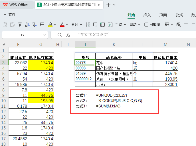Screen dimensions: 196x146
Task: Click the paste-format clipboard icon
Action: click(x=12, y=25)
